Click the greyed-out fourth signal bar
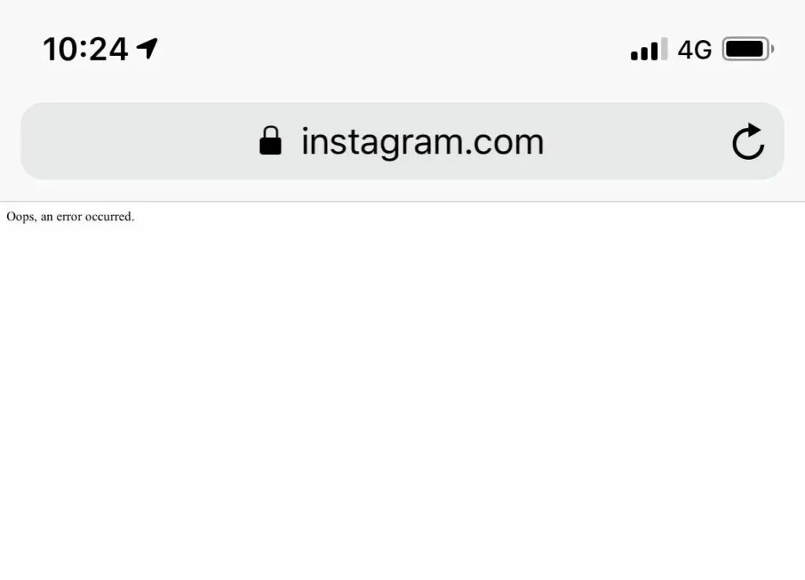 pyautogui.click(x=663, y=49)
